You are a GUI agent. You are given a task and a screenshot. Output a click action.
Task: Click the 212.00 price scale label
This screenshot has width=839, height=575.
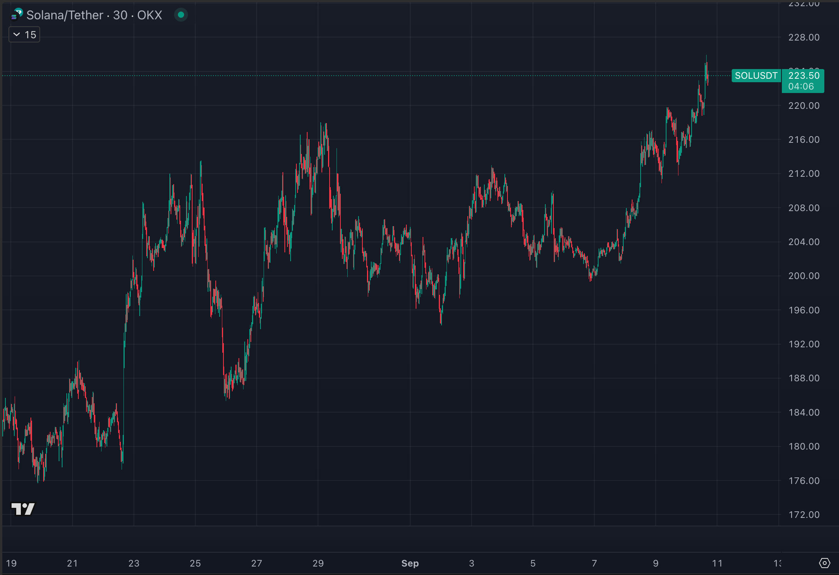tap(803, 174)
